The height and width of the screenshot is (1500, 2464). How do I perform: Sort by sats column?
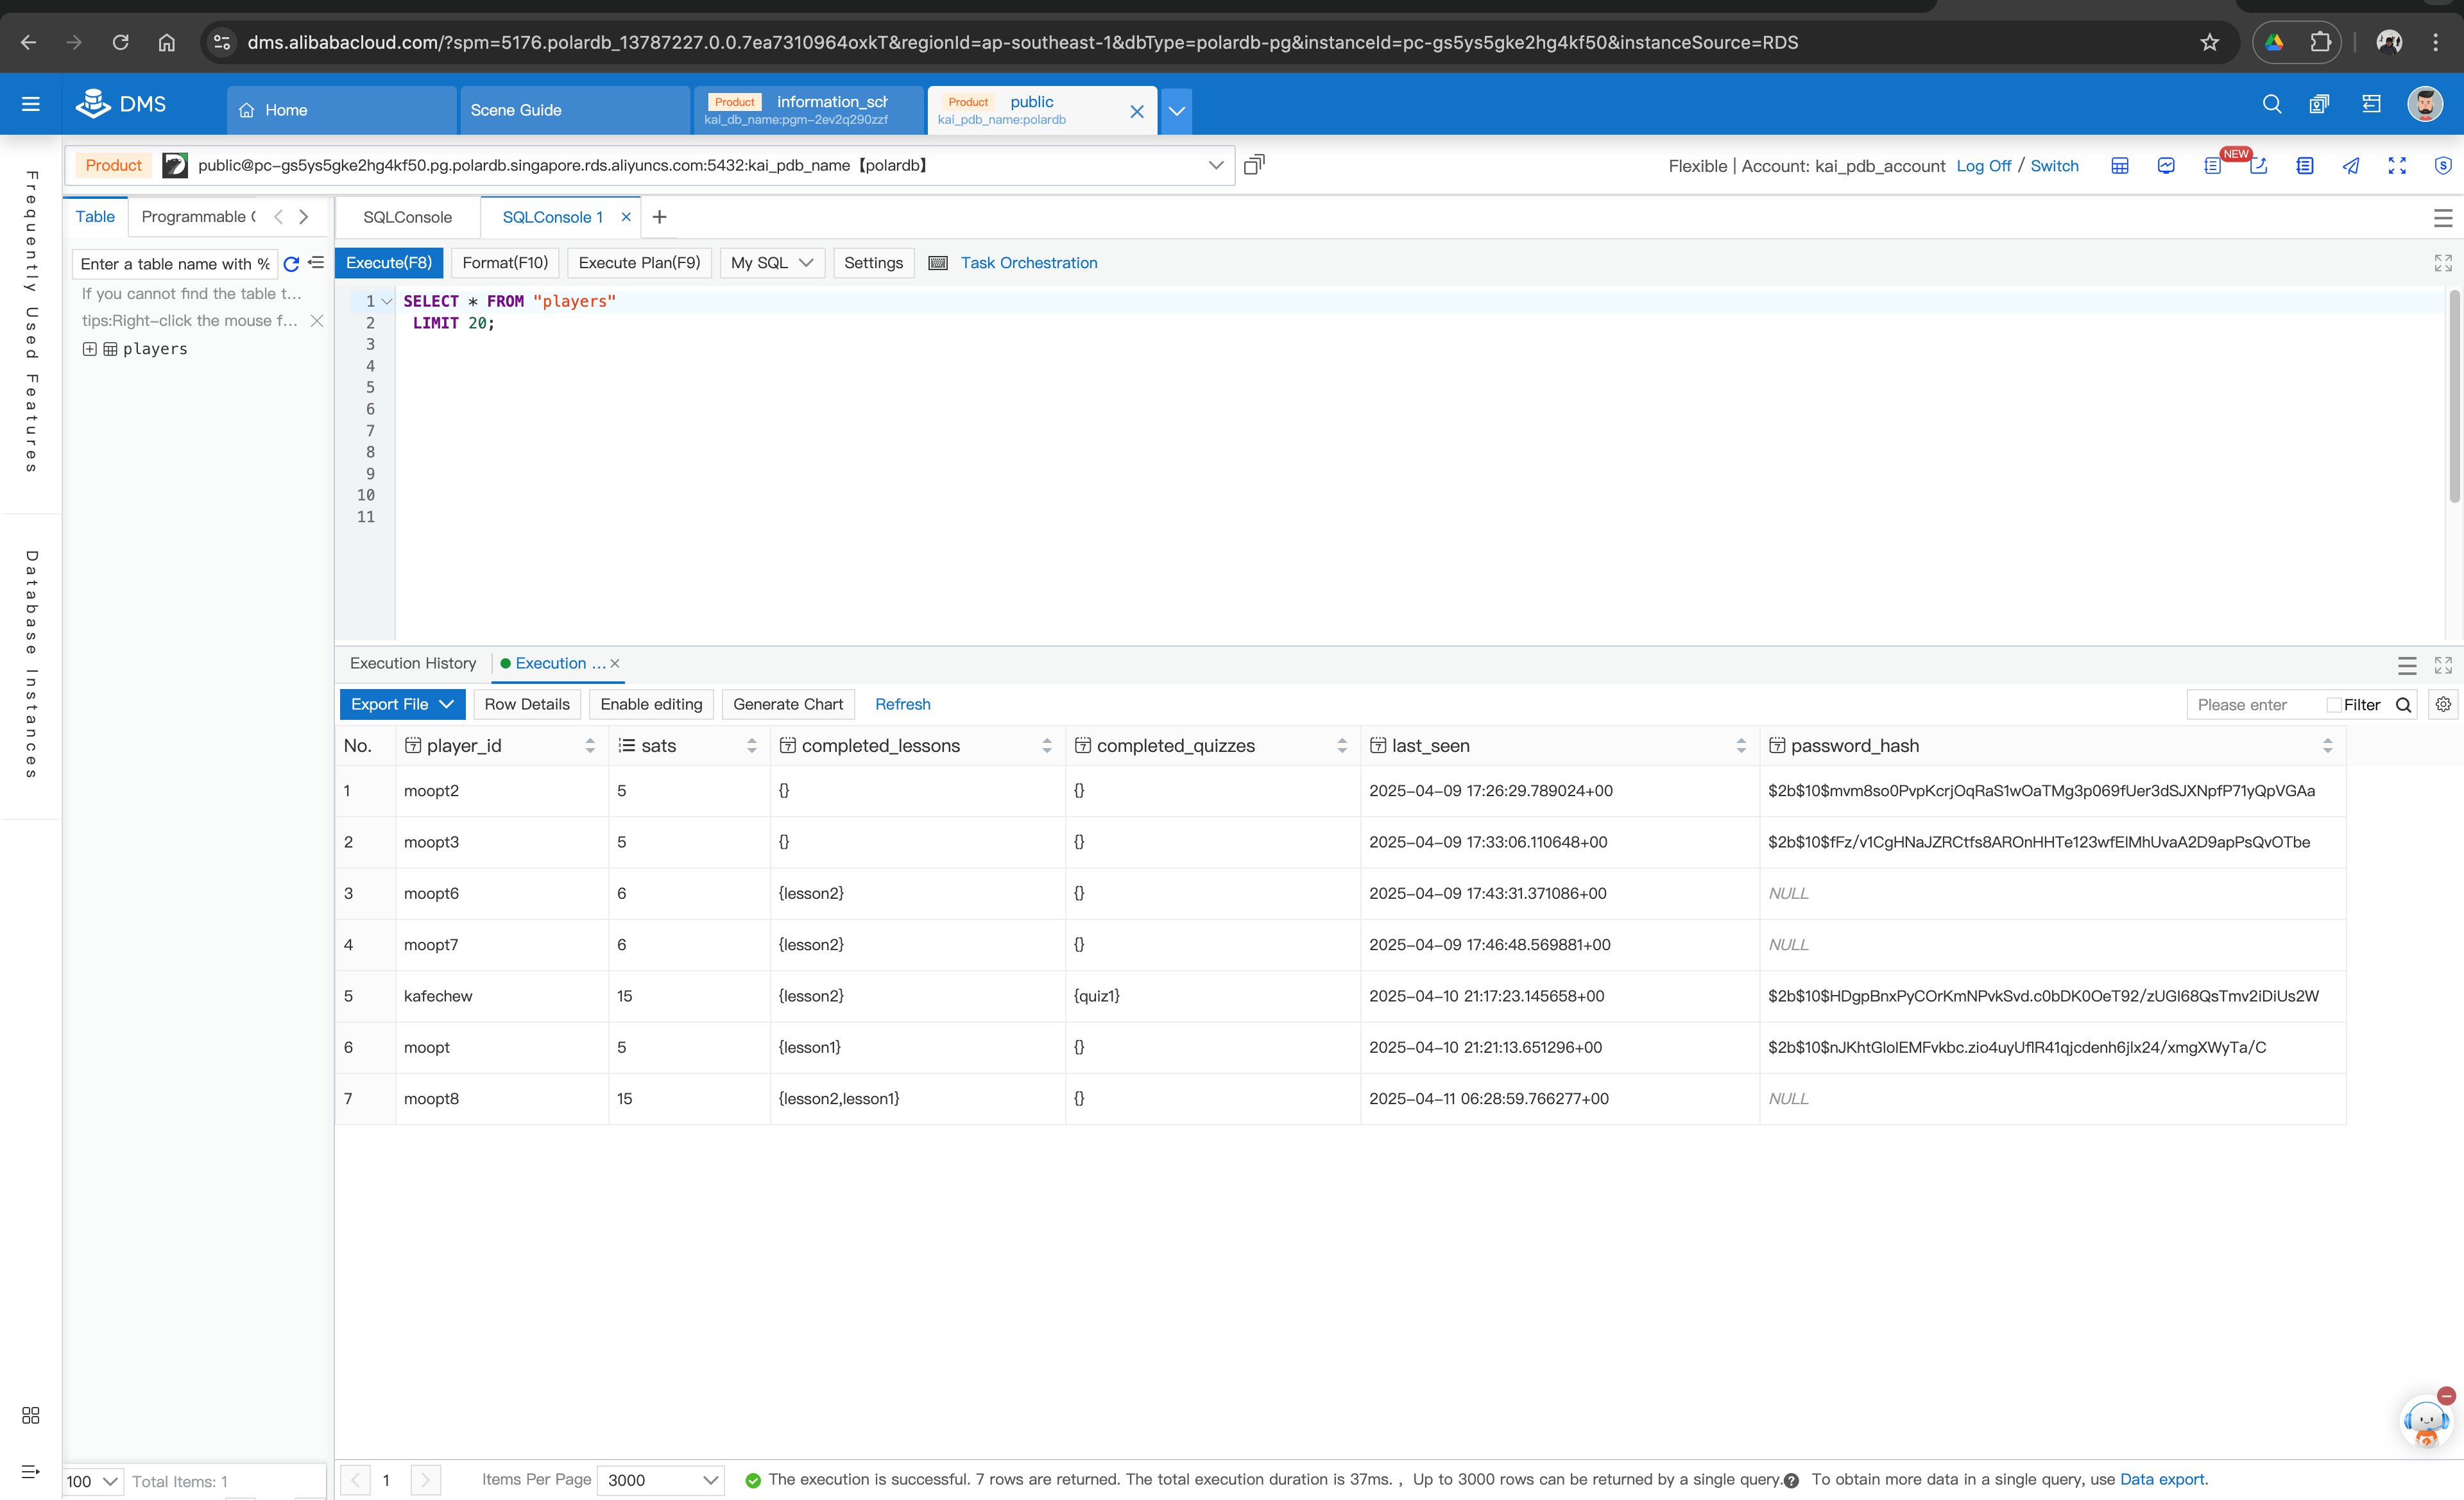pyautogui.click(x=752, y=746)
